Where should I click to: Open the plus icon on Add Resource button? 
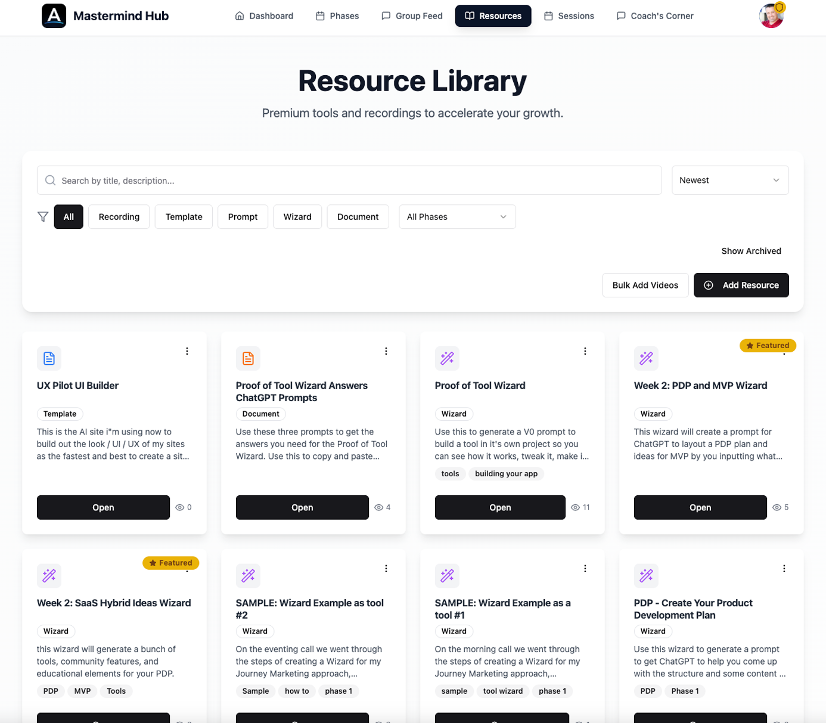coord(709,285)
